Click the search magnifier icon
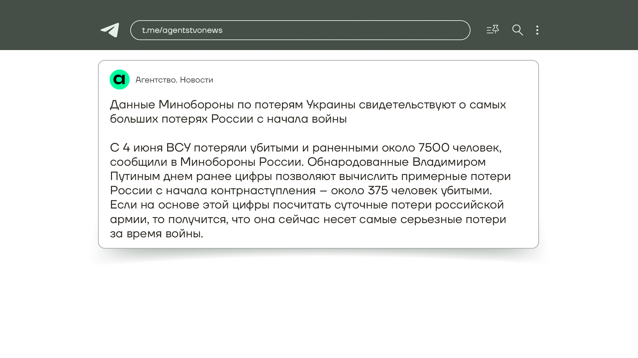 coord(517,30)
